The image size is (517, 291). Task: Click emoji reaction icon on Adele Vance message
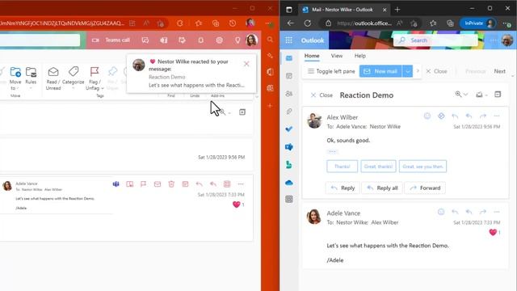[441, 212]
